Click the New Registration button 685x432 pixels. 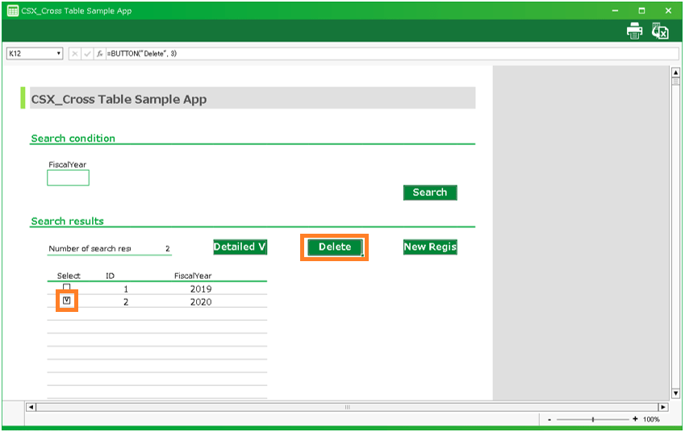(430, 247)
